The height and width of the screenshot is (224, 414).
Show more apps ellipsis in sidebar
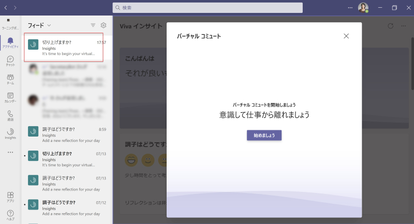click(10, 152)
